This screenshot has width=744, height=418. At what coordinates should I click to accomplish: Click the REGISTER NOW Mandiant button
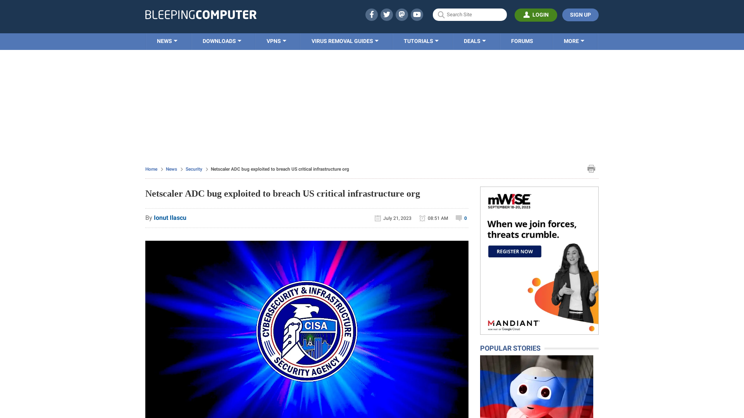coord(515,251)
